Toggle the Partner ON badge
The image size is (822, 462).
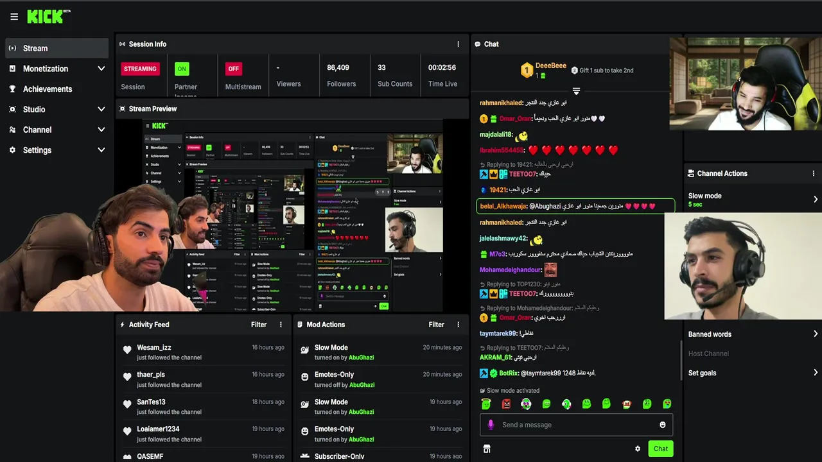click(182, 69)
